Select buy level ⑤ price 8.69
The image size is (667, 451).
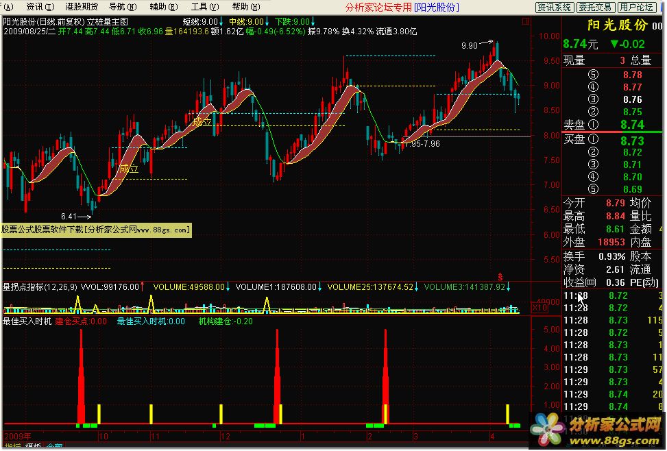click(633, 189)
